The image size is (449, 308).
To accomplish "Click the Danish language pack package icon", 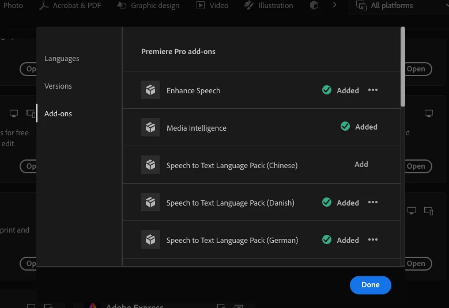I will (150, 202).
